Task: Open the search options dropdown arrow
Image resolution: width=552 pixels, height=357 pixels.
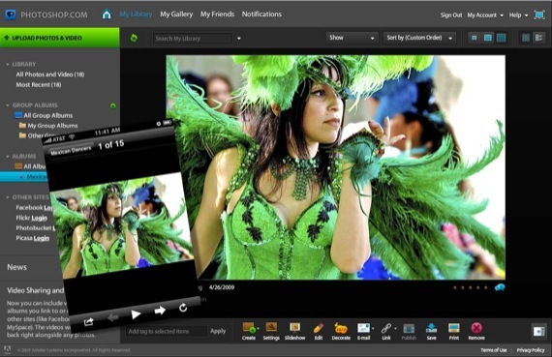Action: click(x=239, y=39)
